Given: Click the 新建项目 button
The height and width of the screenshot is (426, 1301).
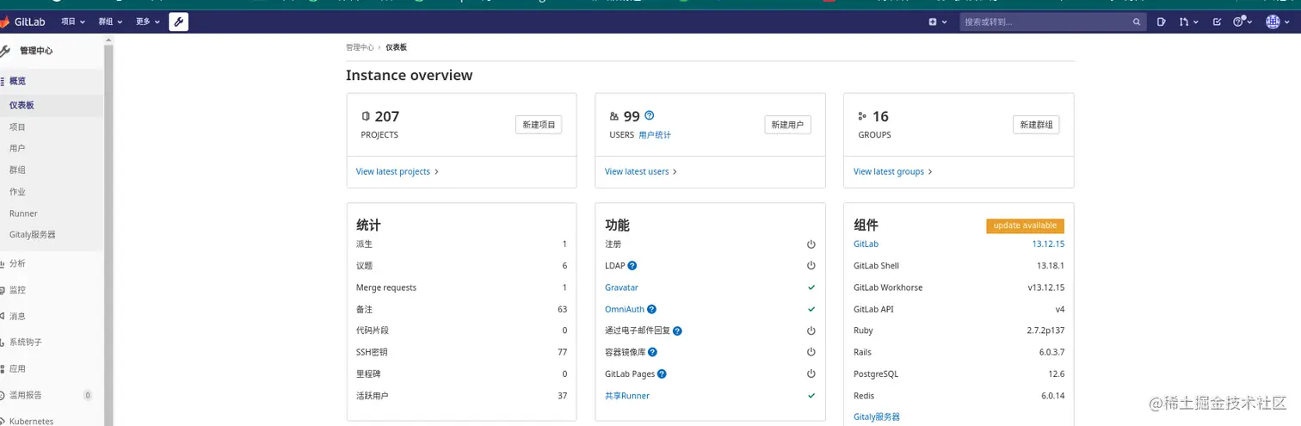Looking at the screenshot, I should point(539,125).
